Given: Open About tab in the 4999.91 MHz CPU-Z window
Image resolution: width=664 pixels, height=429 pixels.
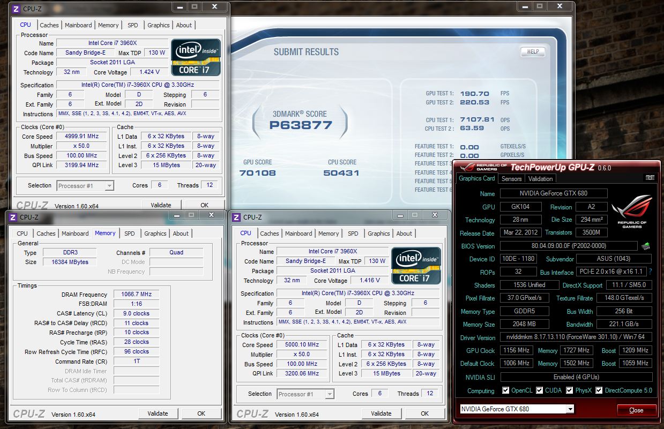Looking at the screenshot, I should point(184,25).
